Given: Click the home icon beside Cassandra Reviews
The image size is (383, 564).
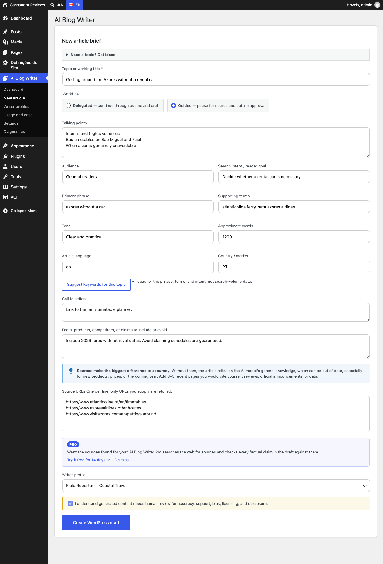Looking at the screenshot, I should [x=5, y=5].
